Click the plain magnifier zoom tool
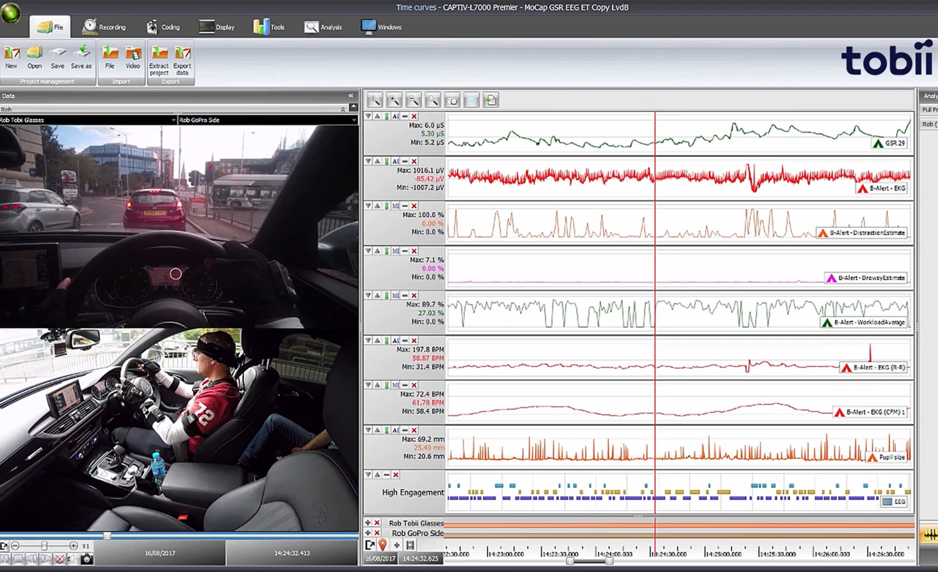The image size is (938, 572). [x=433, y=100]
